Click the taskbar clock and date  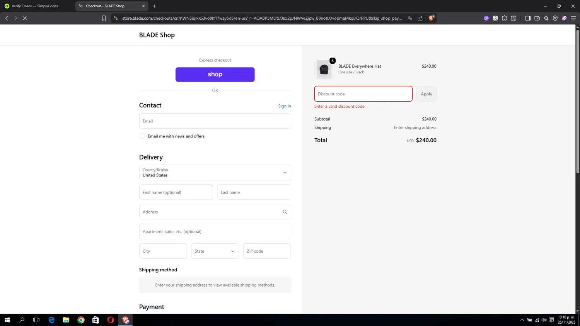pyautogui.click(x=566, y=320)
